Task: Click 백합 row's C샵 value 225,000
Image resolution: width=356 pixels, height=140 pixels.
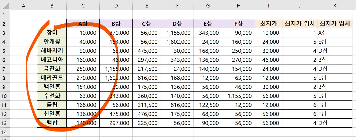Action: coord(146,123)
